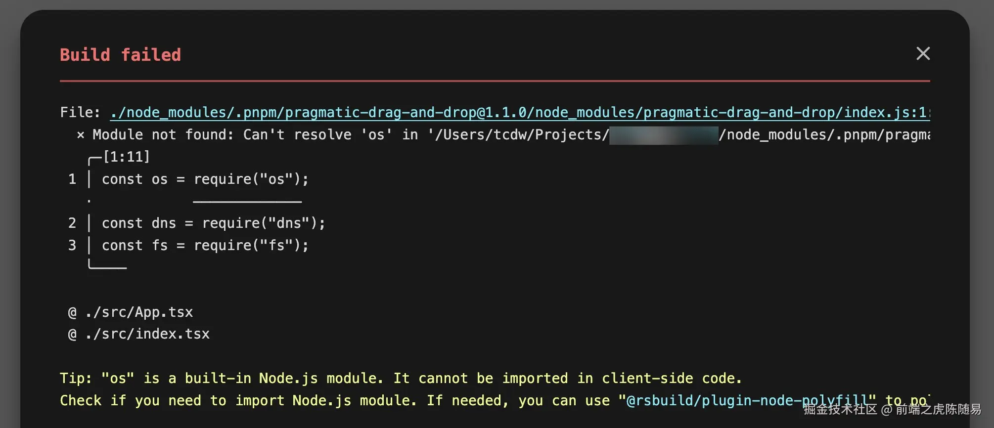Click the underline beneath require("os")
Screen dimensions: 994x428
coord(247,202)
